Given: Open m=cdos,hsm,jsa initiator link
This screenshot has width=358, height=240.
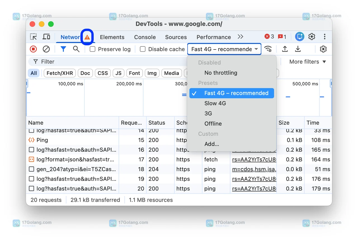Looking at the screenshot, I should tap(254, 169).
